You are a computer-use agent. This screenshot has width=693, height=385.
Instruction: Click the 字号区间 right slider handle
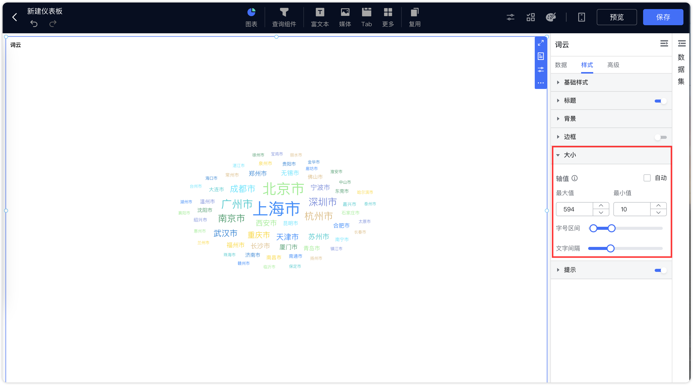point(611,229)
